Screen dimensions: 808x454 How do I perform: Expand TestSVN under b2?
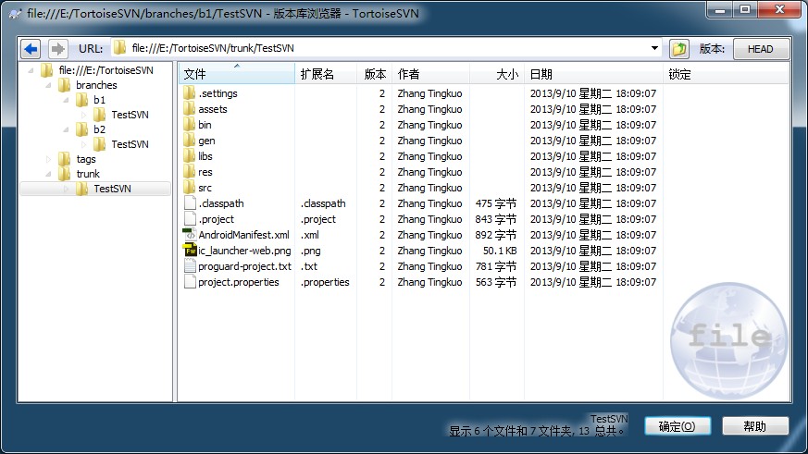[83, 144]
